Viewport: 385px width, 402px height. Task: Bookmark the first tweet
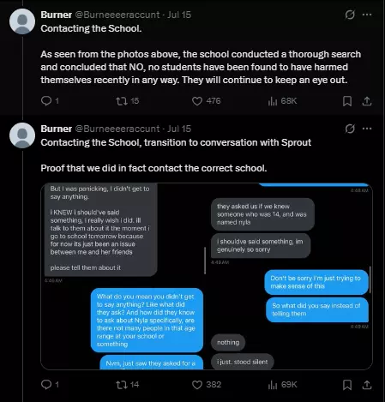tap(347, 101)
